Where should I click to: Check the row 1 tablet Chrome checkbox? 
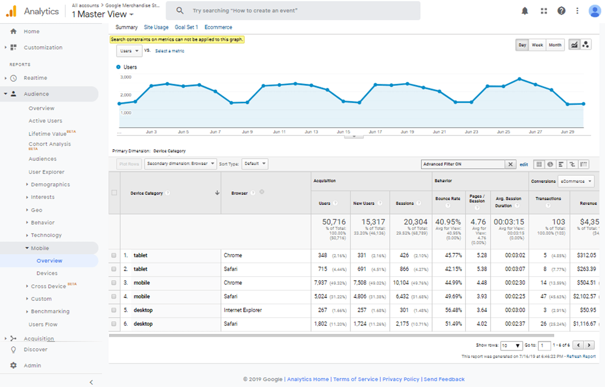coord(114,255)
